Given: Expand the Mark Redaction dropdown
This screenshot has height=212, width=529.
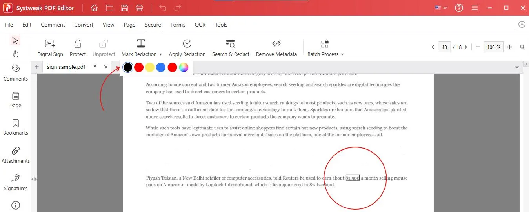Looking at the screenshot, I should (160, 54).
